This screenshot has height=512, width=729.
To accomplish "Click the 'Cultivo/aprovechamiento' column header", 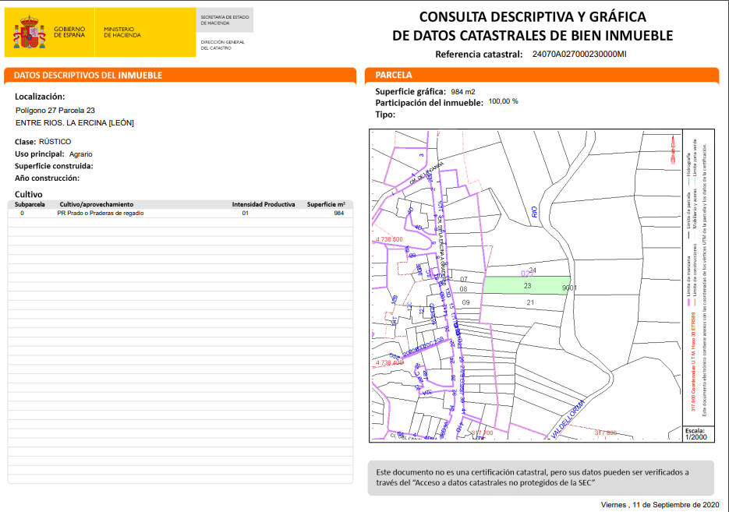I will 96,204.
